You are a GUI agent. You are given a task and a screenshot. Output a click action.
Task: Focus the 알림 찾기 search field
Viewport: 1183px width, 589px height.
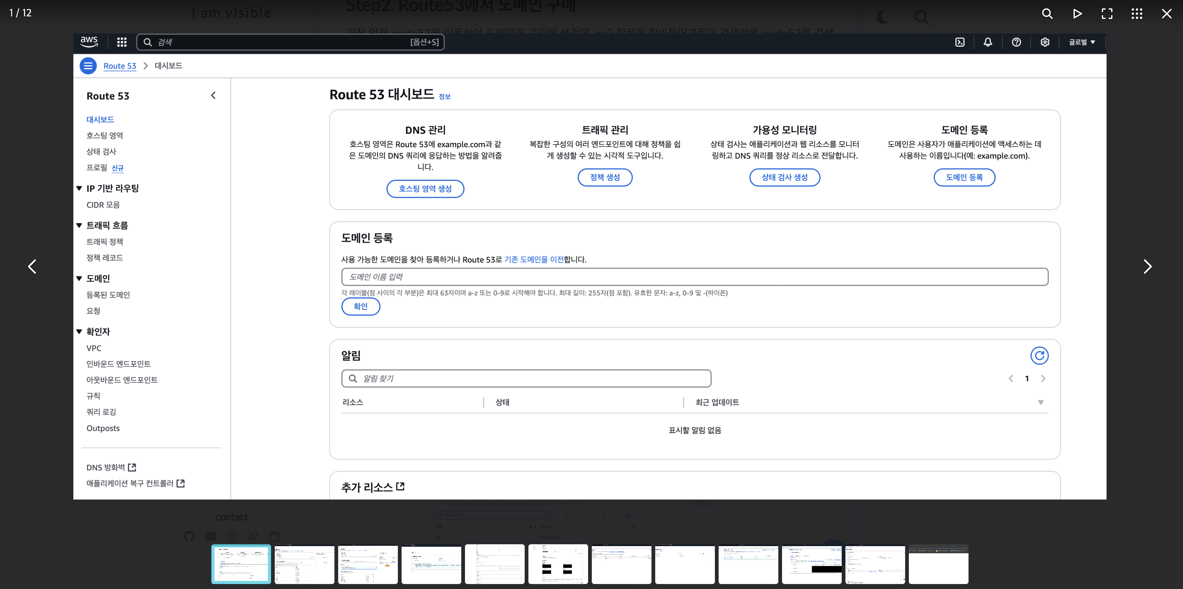tap(526, 378)
